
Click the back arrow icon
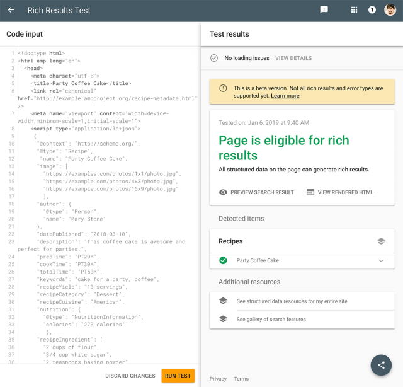point(11,10)
